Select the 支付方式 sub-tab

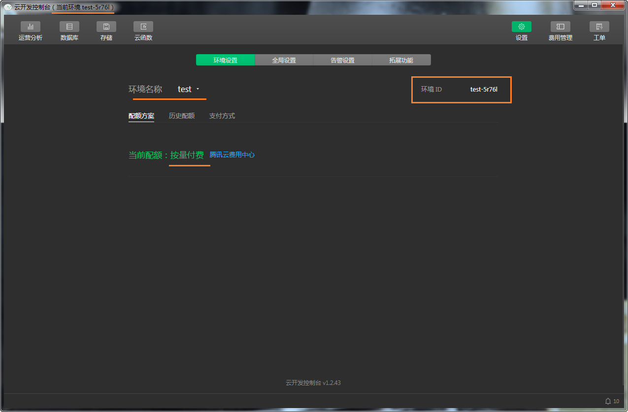pos(222,116)
